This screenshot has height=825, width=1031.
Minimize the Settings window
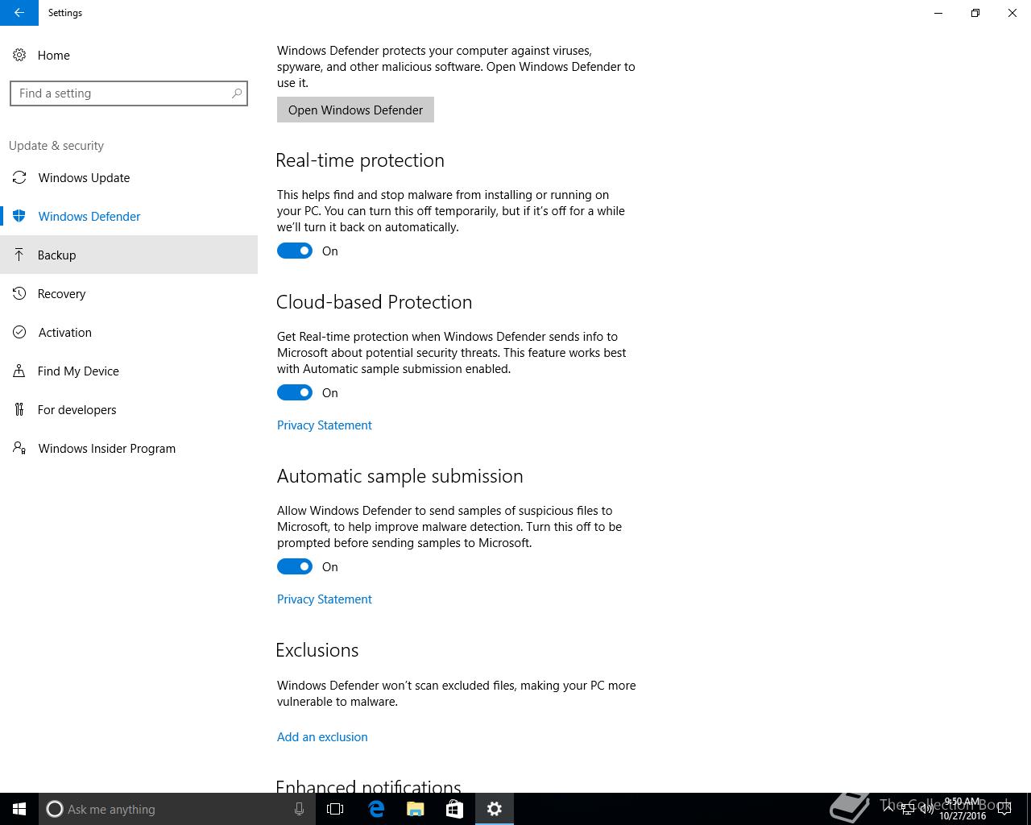938,13
